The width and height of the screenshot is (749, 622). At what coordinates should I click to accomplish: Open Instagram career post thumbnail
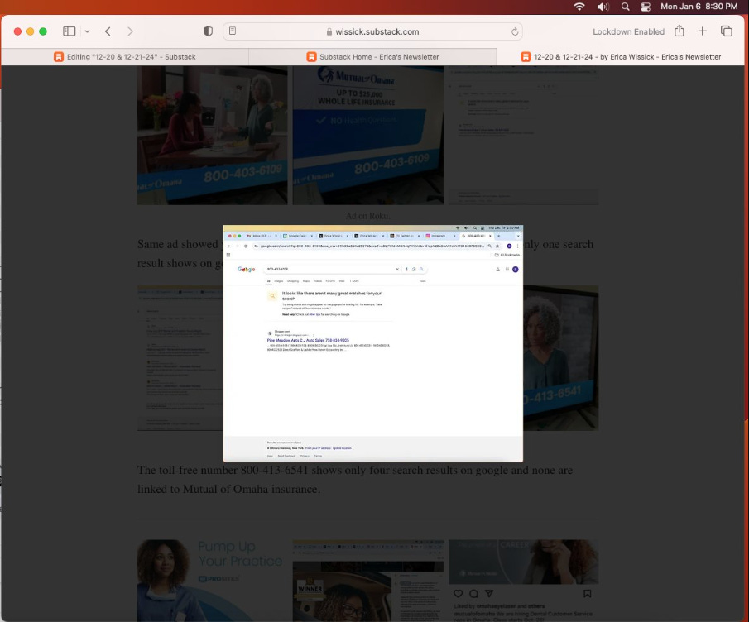point(524,581)
